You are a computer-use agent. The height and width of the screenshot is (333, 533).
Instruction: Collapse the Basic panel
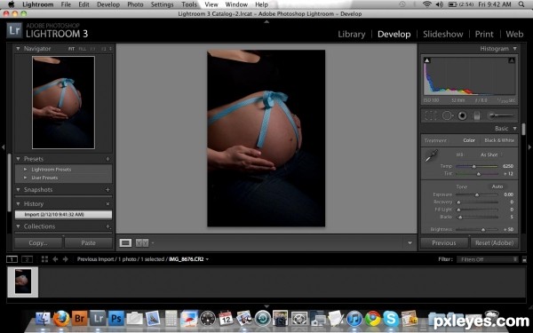(515, 129)
